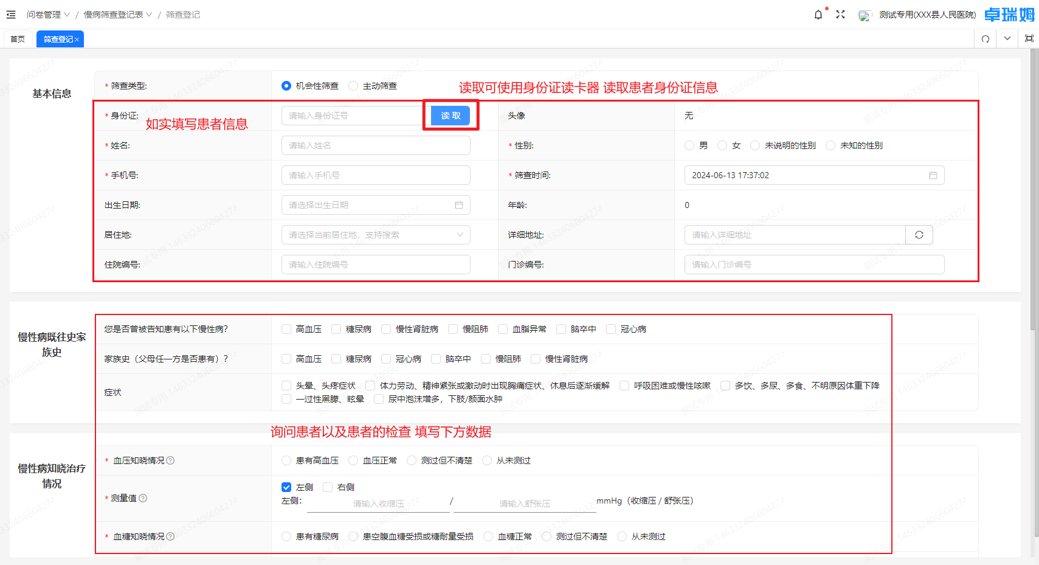
Task: Open the tab list chevron dropdown
Action: (1007, 38)
